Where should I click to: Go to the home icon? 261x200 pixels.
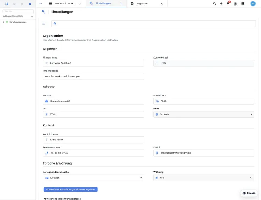coord(30,4)
